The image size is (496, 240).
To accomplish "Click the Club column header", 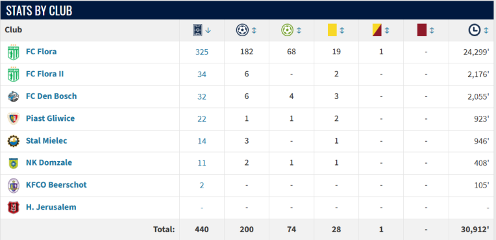I will pyautogui.click(x=13, y=30).
